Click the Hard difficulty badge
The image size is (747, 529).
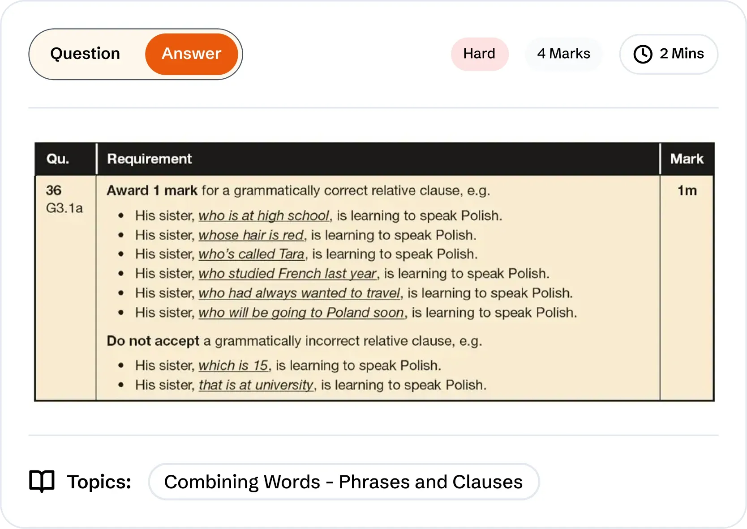(x=479, y=54)
